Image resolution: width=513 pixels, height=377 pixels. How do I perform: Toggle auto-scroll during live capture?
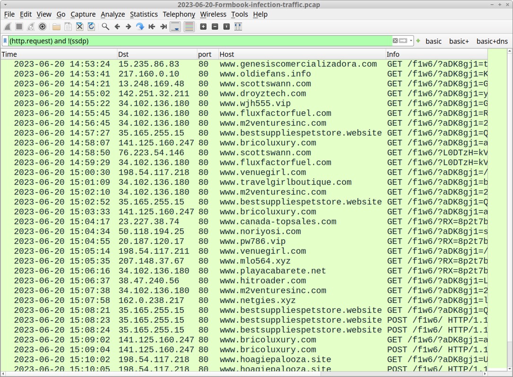pos(175,27)
